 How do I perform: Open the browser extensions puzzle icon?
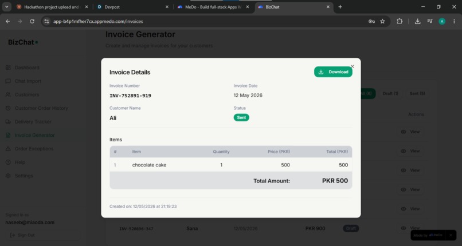[x=400, y=21]
